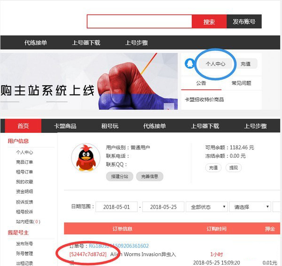Switch to the 常见问题 tab
The height and width of the screenshot is (266, 282).
coord(241,83)
